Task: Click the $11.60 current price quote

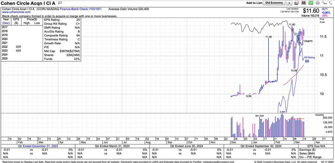Action: pyautogui.click(x=311, y=11)
